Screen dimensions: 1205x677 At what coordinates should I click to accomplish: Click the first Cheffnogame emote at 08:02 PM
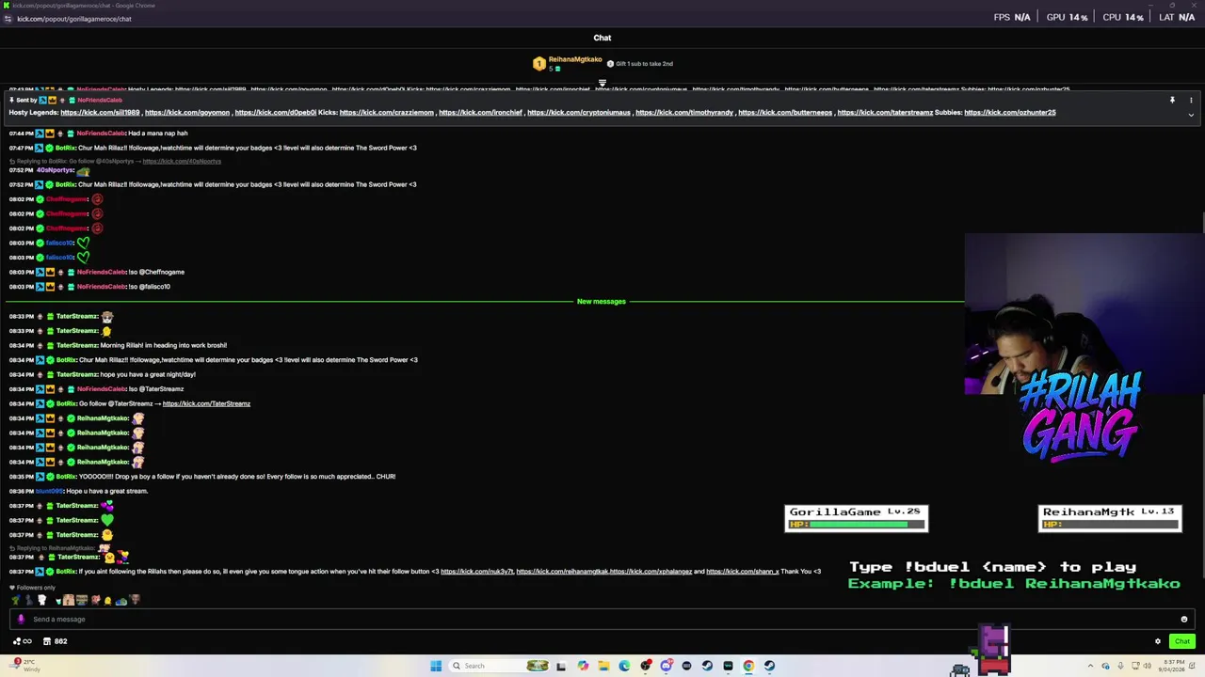pyautogui.click(x=97, y=199)
